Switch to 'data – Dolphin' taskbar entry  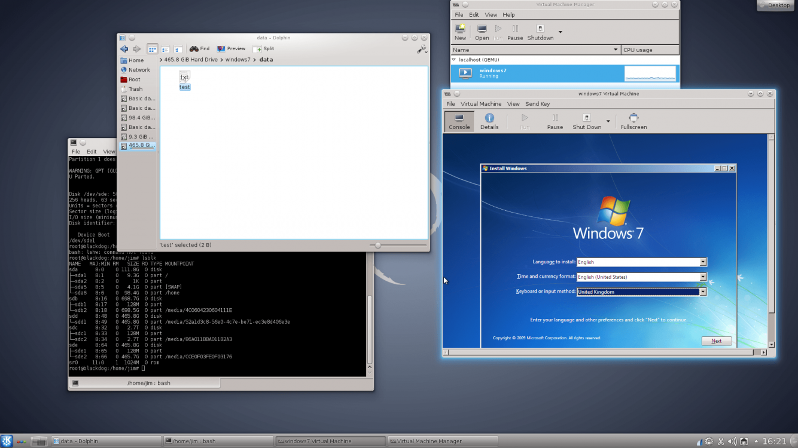point(106,441)
